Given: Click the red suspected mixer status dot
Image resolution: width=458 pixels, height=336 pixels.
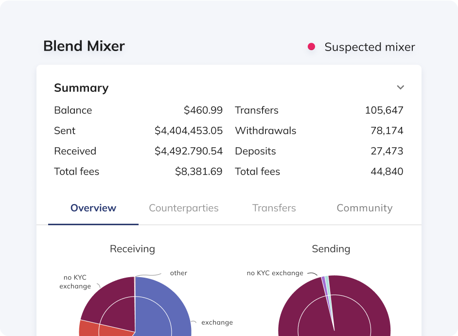Looking at the screenshot, I should pyautogui.click(x=311, y=47).
